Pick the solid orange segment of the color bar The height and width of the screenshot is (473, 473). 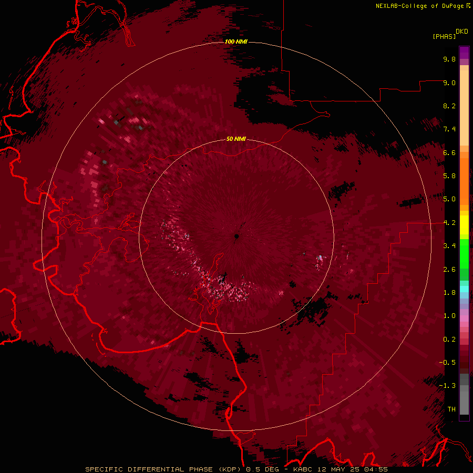[464, 181]
